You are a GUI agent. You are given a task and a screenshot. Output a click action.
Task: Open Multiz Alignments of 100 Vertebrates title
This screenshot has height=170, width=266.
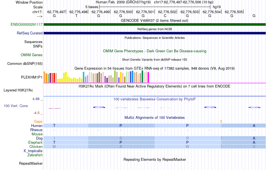coord(155,117)
